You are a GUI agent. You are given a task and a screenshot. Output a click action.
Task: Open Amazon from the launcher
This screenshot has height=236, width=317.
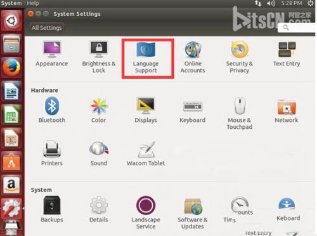tap(11, 185)
